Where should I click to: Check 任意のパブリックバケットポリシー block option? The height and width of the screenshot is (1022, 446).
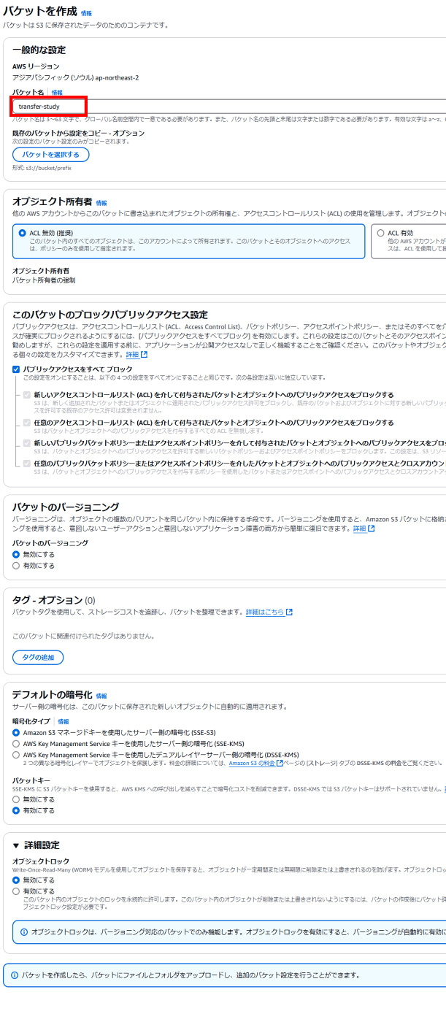coord(27,463)
